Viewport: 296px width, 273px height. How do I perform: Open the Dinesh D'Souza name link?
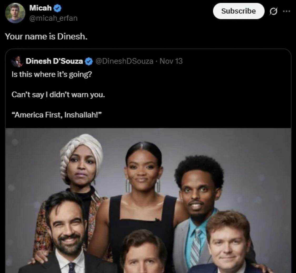[54, 61]
